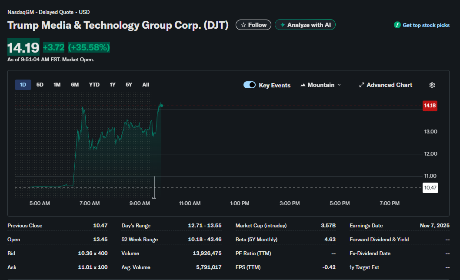The image size is (460, 280).
Task: Select the 5D time range tab
Action: [40, 85]
